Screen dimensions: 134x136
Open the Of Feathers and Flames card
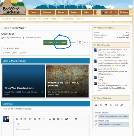tap(67, 81)
